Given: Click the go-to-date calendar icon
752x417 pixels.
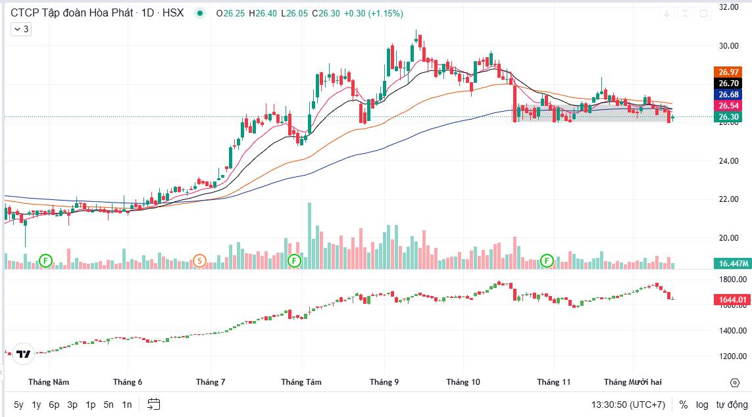Looking at the screenshot, I should pyautogui.click(x=154, y=405).
